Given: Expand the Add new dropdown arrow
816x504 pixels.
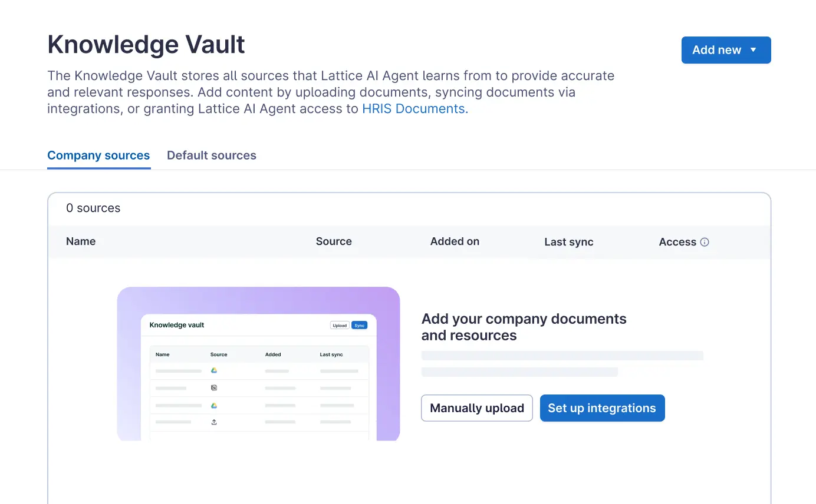Looking at the screenshot, I should pos(753,50).
